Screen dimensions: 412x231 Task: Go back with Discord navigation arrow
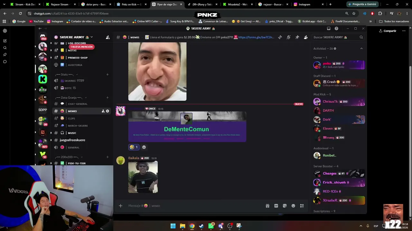(x=40, y=29)
